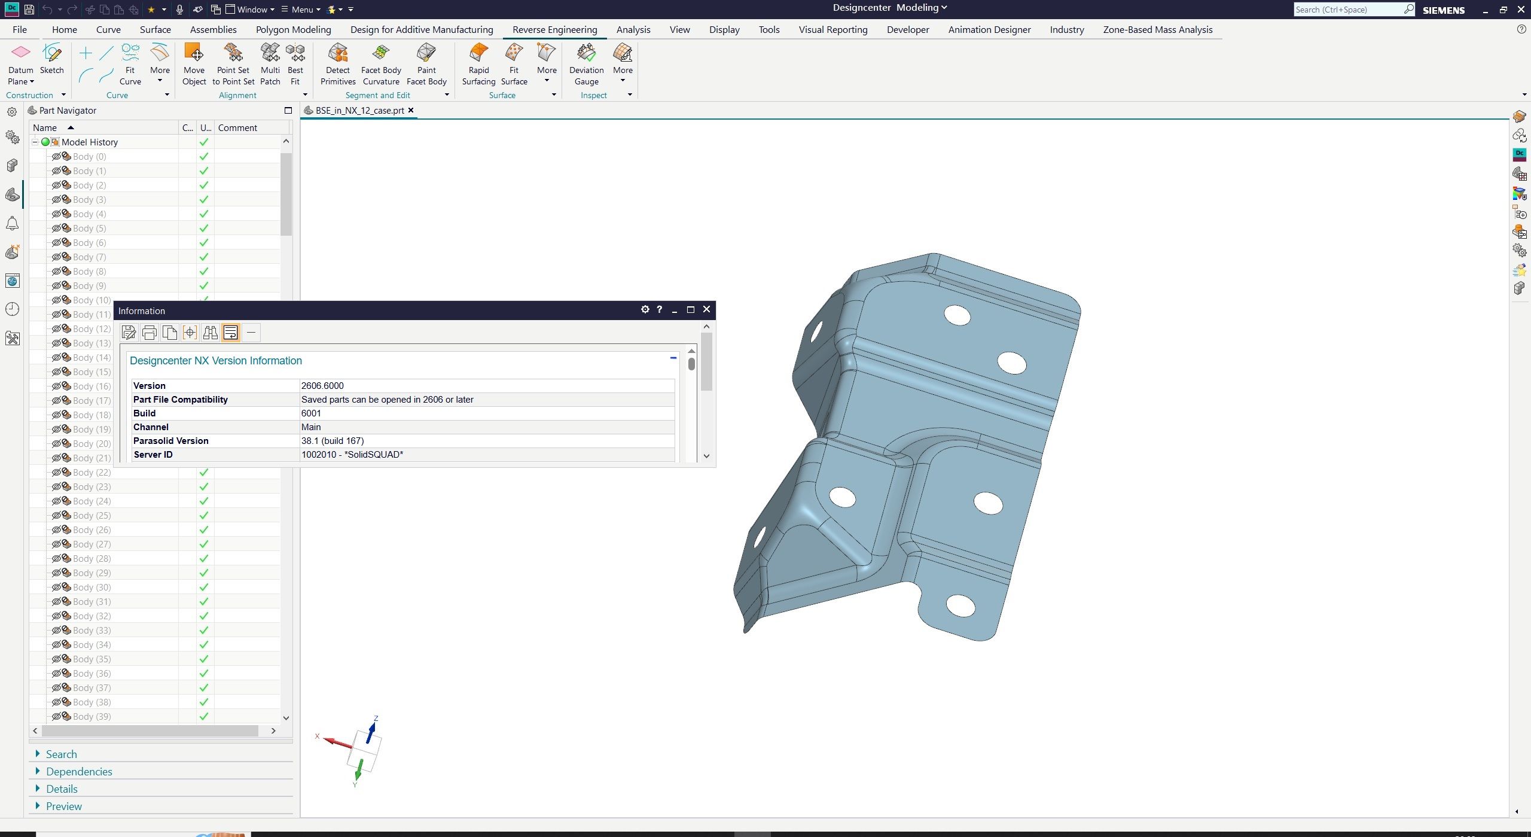Click the Comment column header

251,127
